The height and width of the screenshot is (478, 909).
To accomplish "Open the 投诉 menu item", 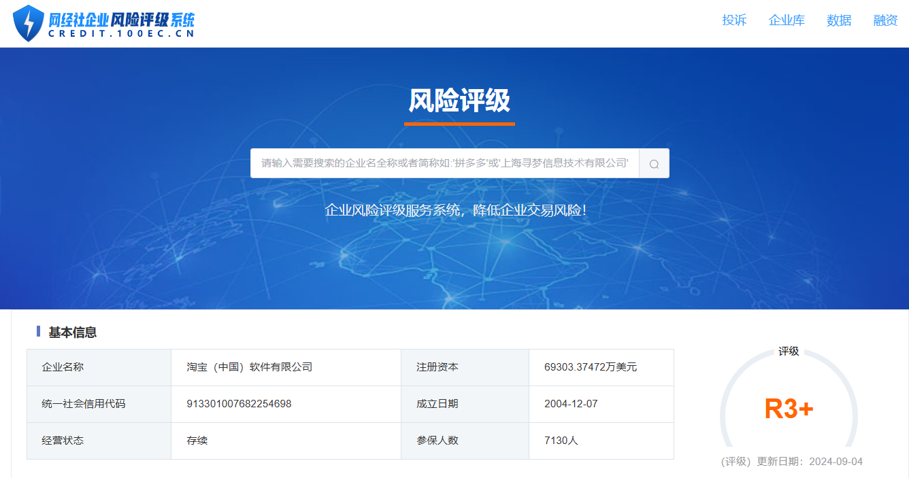I will pos(734,20).
